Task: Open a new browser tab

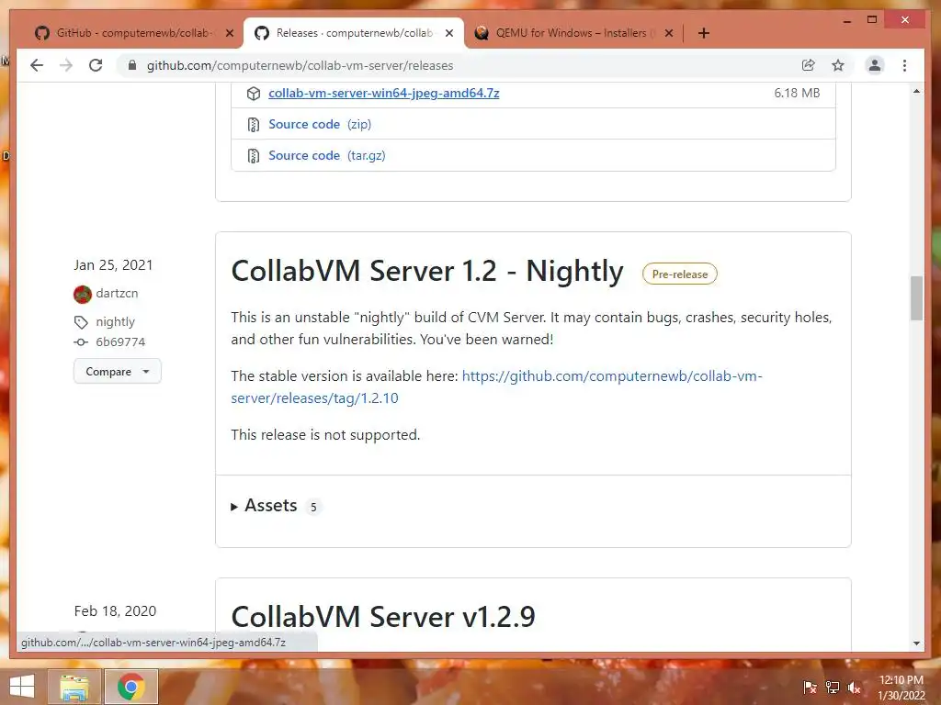Action: tap(703, 33)
